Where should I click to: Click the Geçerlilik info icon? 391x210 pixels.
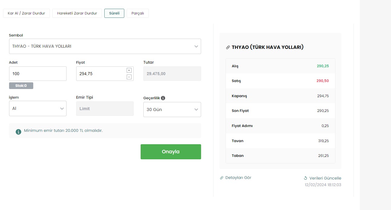click(x=163, y=98)
